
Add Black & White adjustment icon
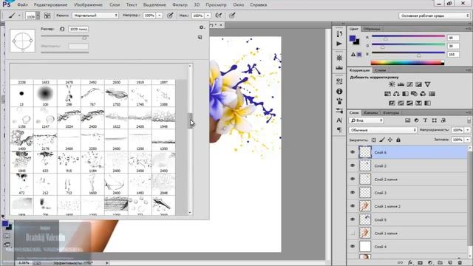click(405, 94)
